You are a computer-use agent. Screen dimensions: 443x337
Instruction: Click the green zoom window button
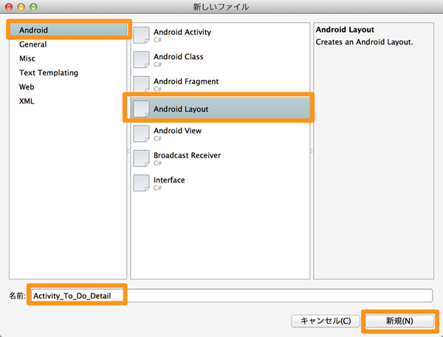pyautogui.click(x=33, y=7)
